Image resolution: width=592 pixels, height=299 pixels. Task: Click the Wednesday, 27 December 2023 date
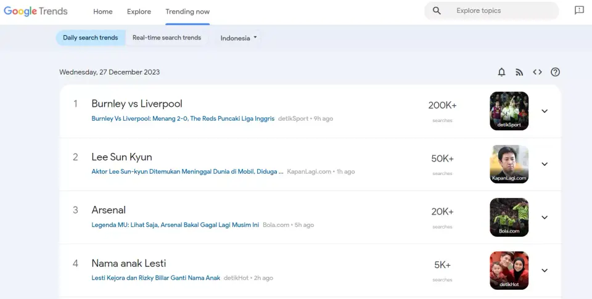coord(110,72)
